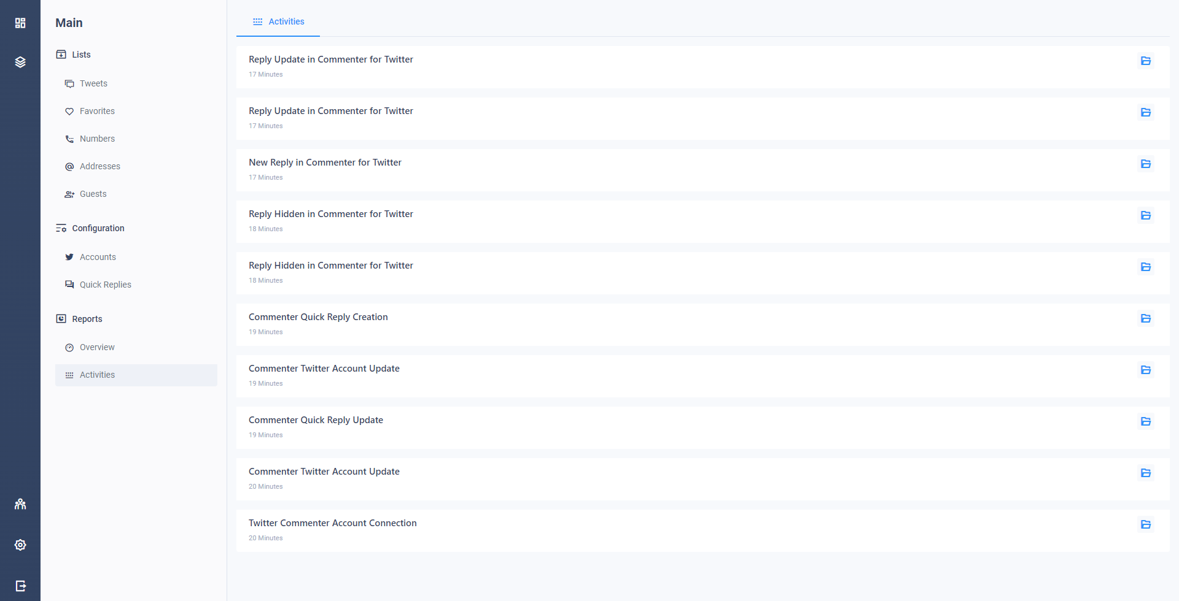The image size is (1179, 601).
Task: Open Accounts under Configuration
Action: pos(136,257)
